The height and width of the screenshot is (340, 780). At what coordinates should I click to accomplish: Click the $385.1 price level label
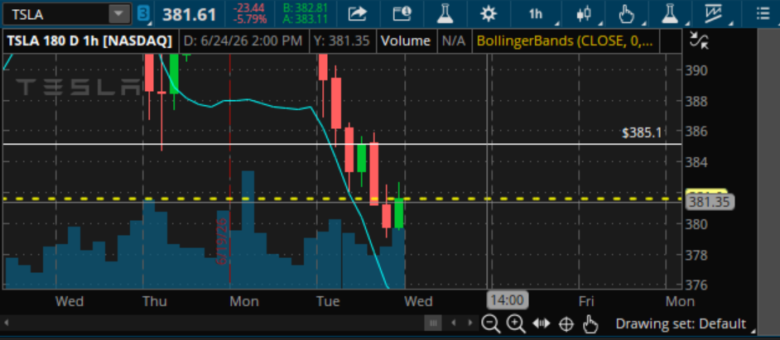click(x=642, y=132)
